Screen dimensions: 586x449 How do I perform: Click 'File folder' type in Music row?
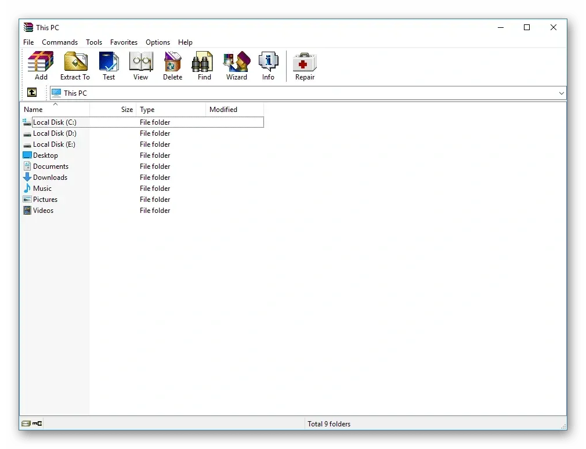[155, 189]
